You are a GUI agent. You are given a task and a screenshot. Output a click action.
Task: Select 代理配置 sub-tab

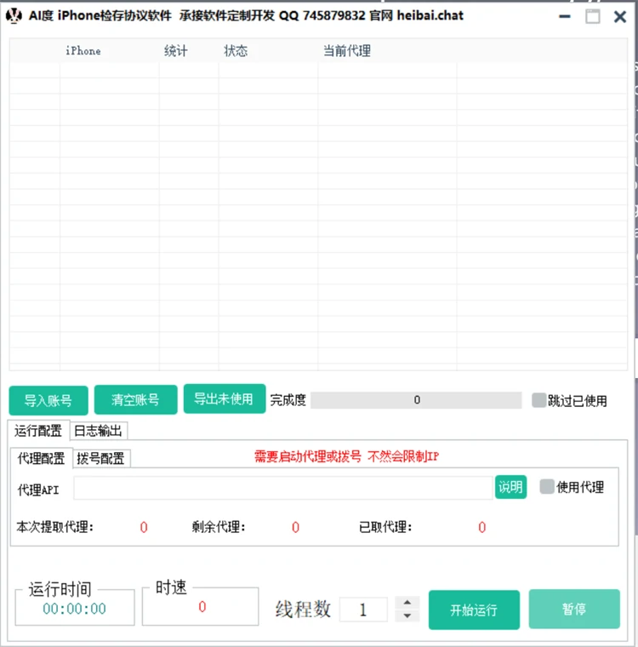pyautogui.click(x=41, y=458)
